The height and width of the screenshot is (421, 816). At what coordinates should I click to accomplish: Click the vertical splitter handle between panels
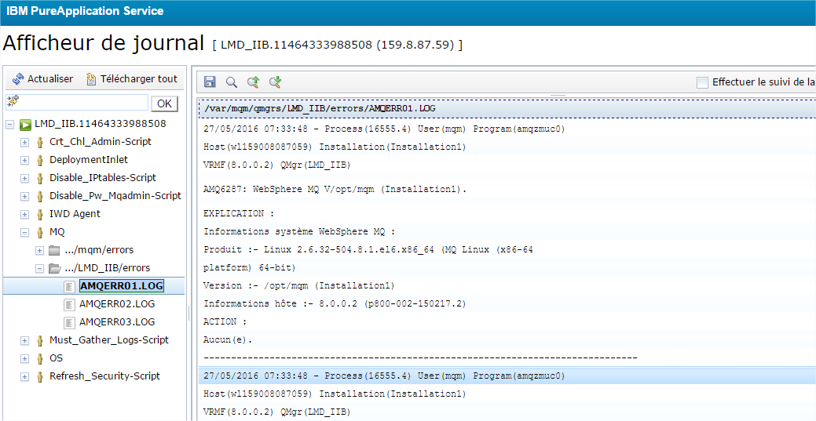(x=189, y=314)
